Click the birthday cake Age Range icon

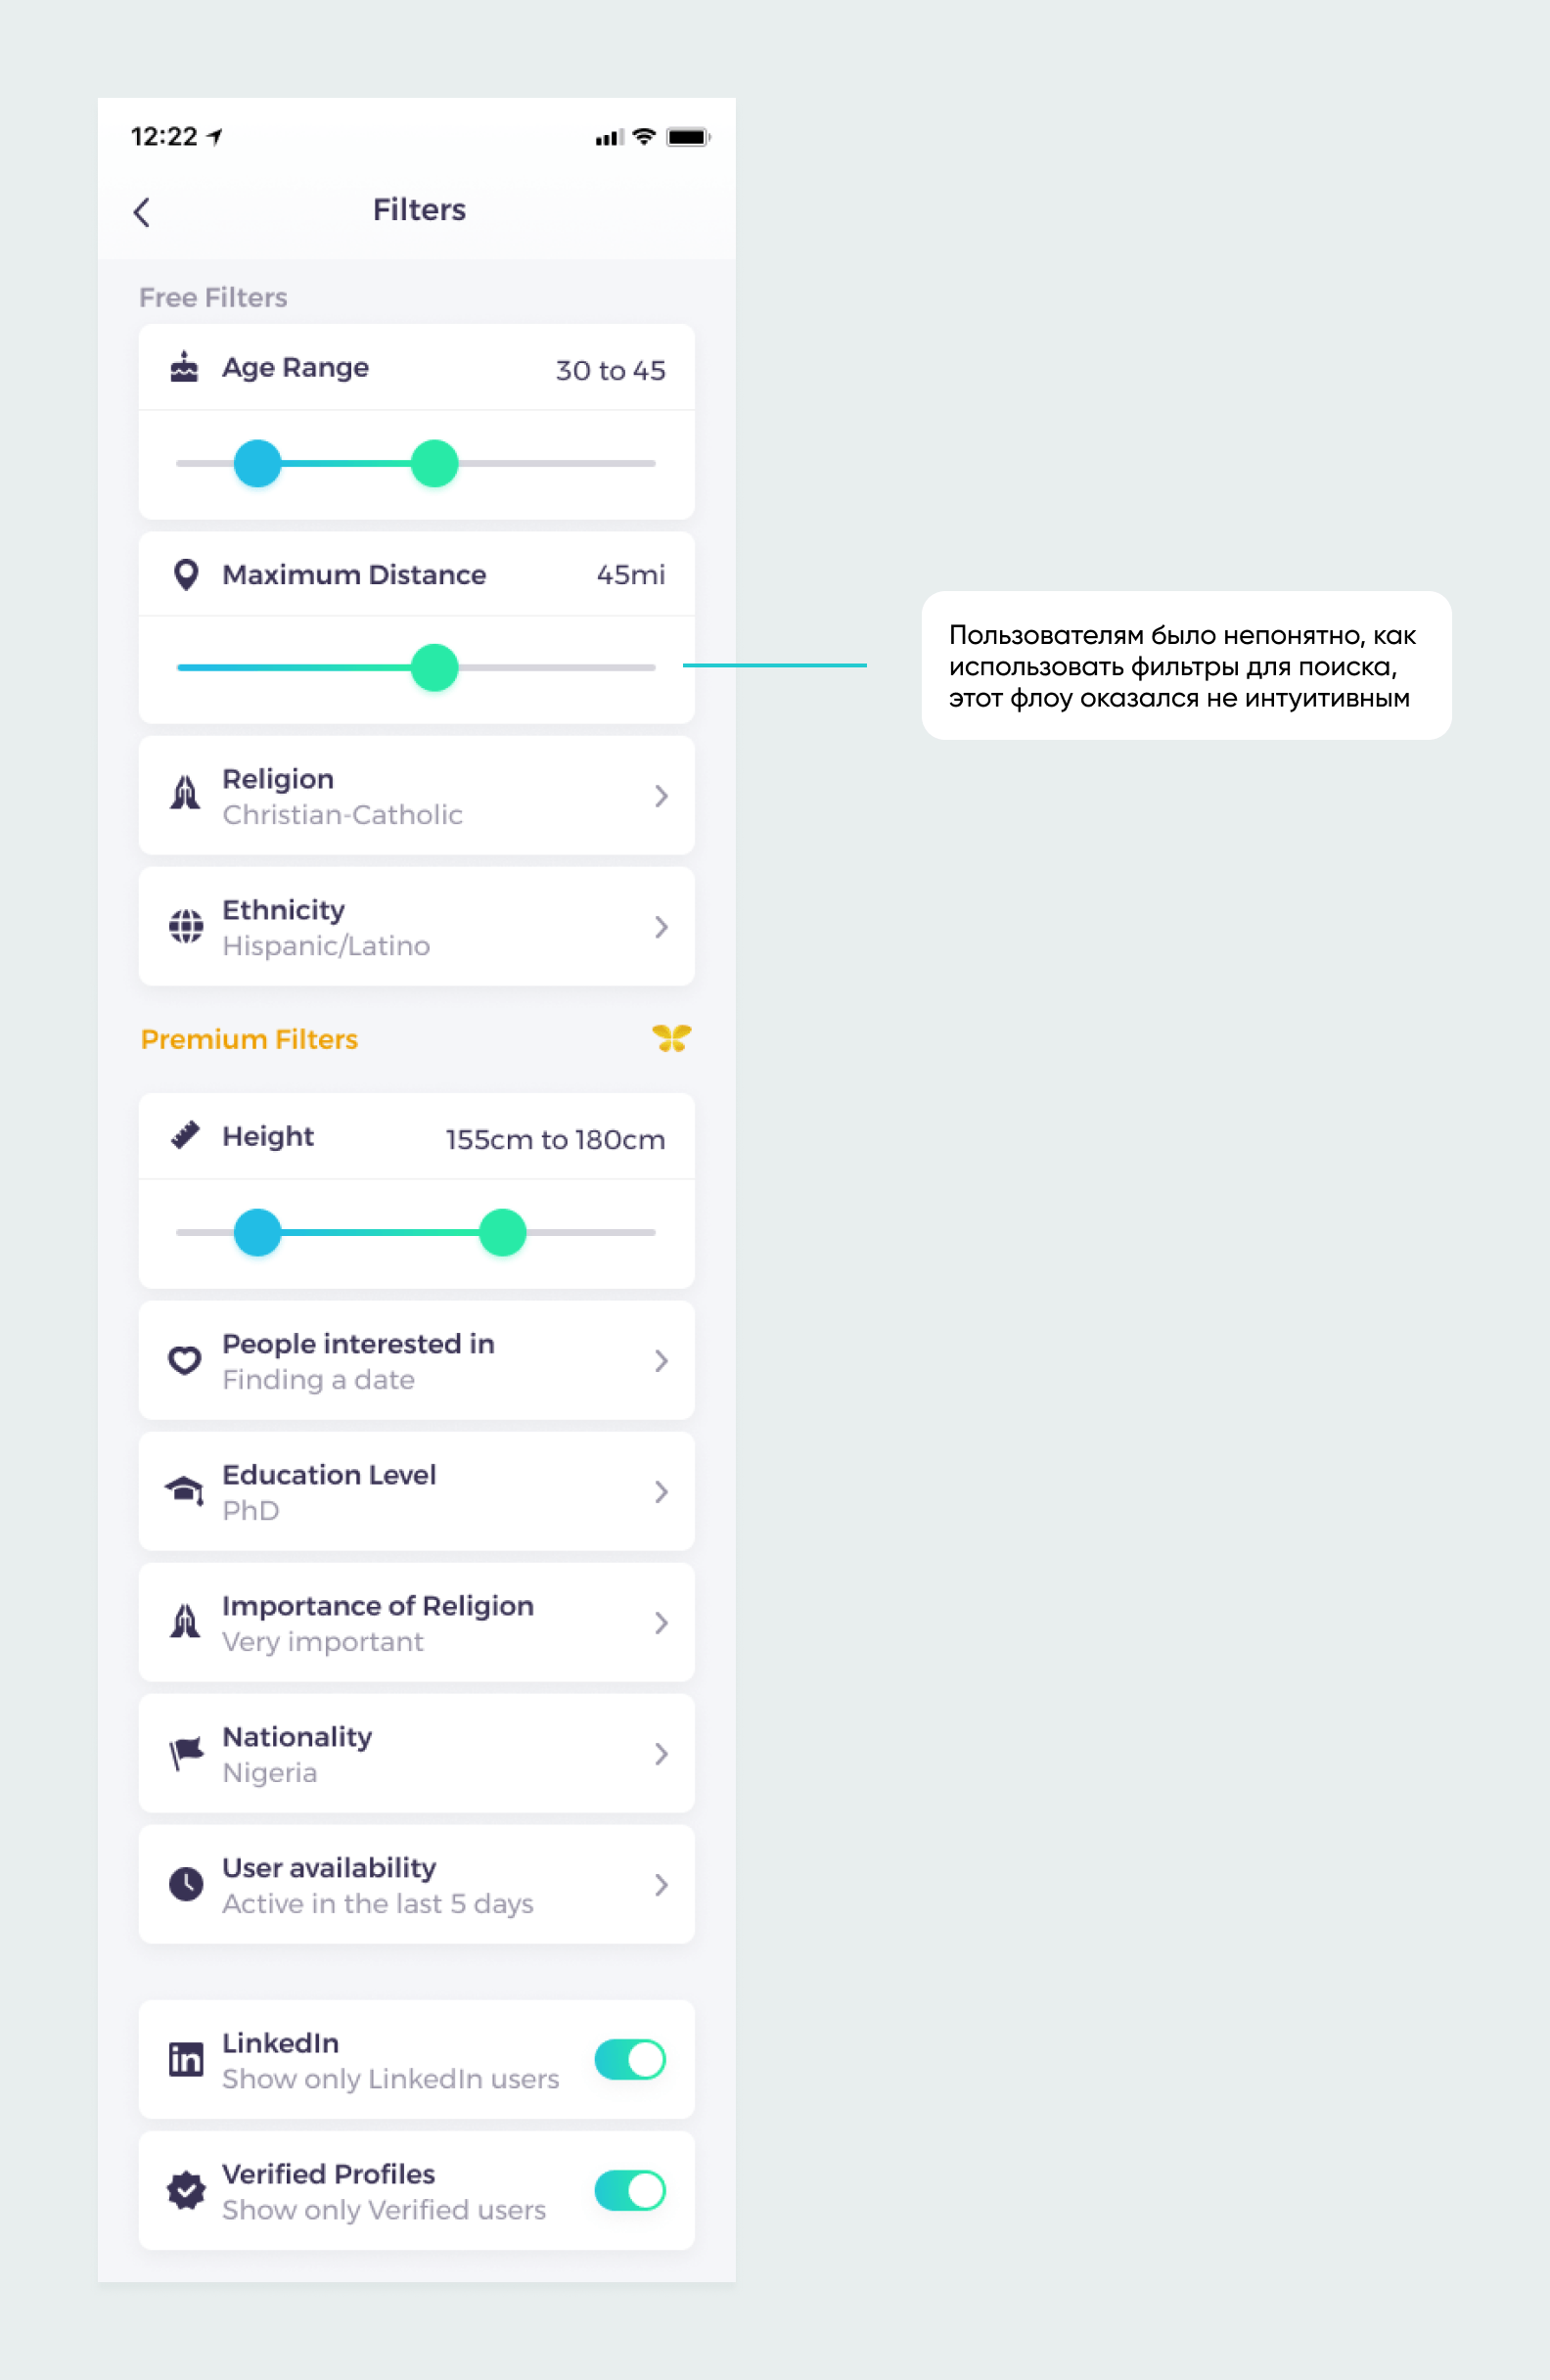coord(185,367)
